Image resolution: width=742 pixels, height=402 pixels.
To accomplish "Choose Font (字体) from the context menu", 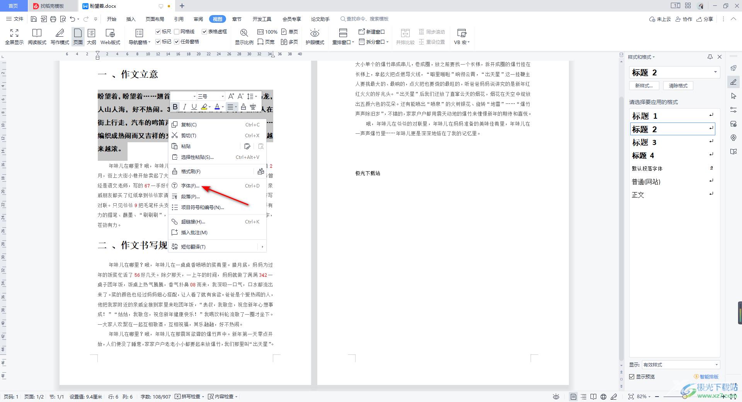I will tap(217, 186).
